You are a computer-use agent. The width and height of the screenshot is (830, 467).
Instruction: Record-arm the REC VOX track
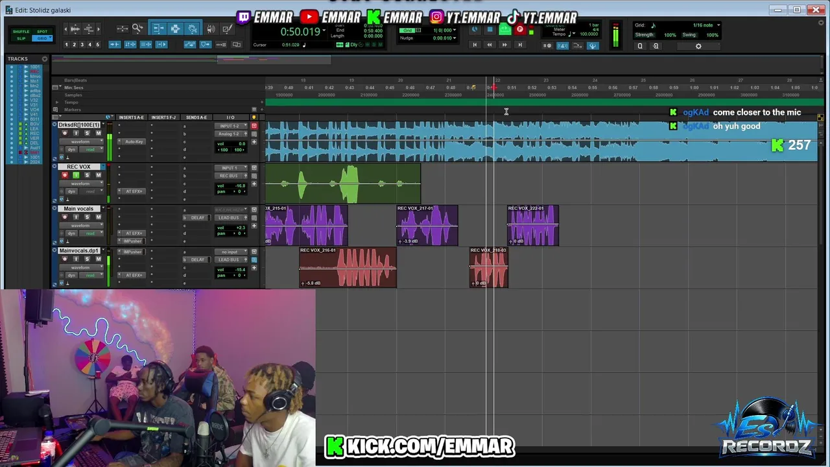pyautogui.click(x=65, y=175)
